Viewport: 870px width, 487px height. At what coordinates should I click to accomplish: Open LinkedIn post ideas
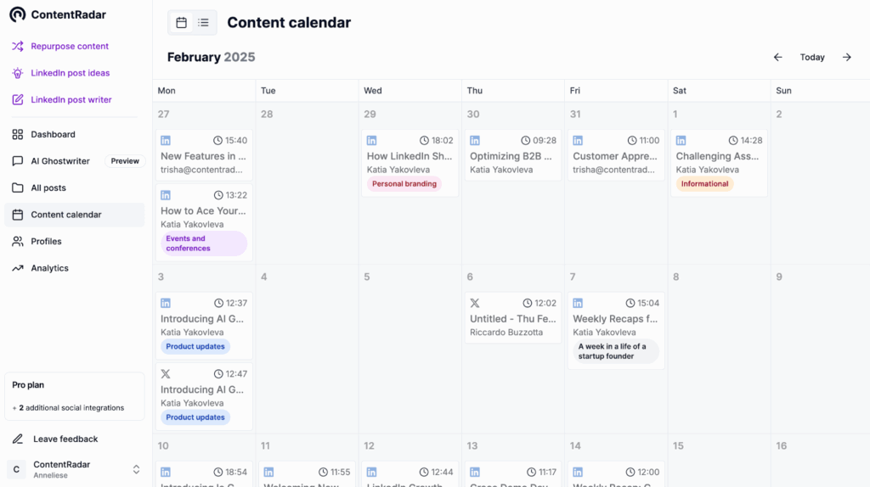70,73
